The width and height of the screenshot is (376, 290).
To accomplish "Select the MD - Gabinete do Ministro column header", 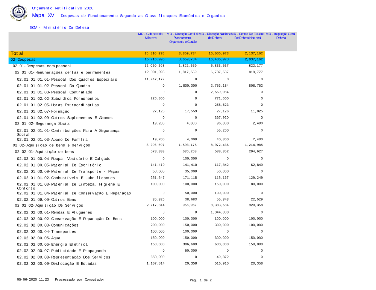I will 150,36.
